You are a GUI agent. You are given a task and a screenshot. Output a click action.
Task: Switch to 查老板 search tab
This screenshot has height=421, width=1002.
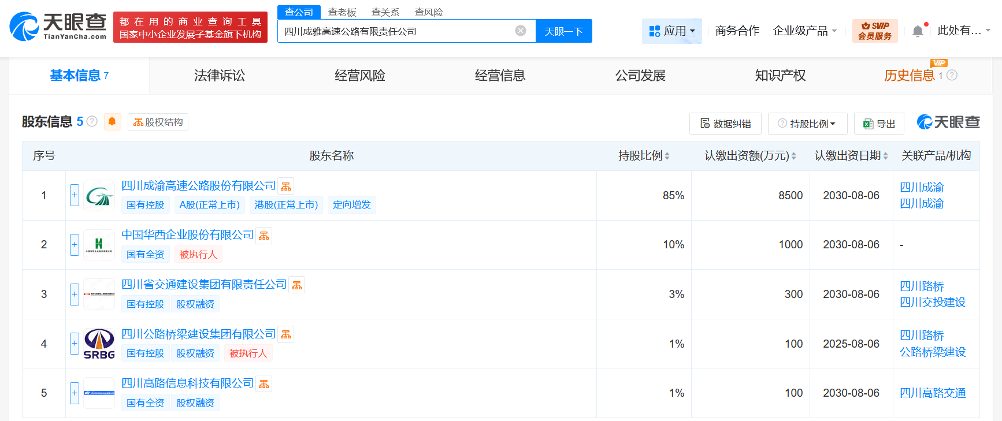tap(342, 12)
